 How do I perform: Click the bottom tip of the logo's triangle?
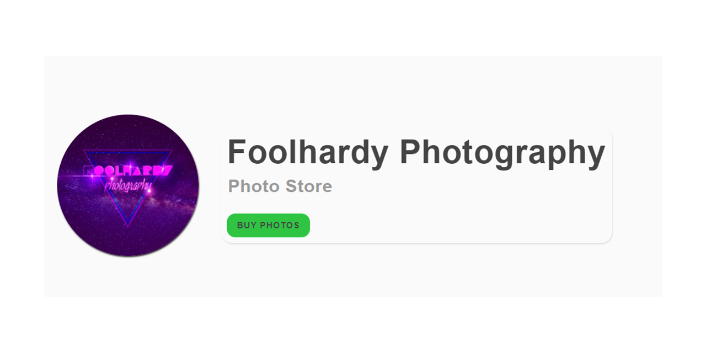tap(129, 226)
